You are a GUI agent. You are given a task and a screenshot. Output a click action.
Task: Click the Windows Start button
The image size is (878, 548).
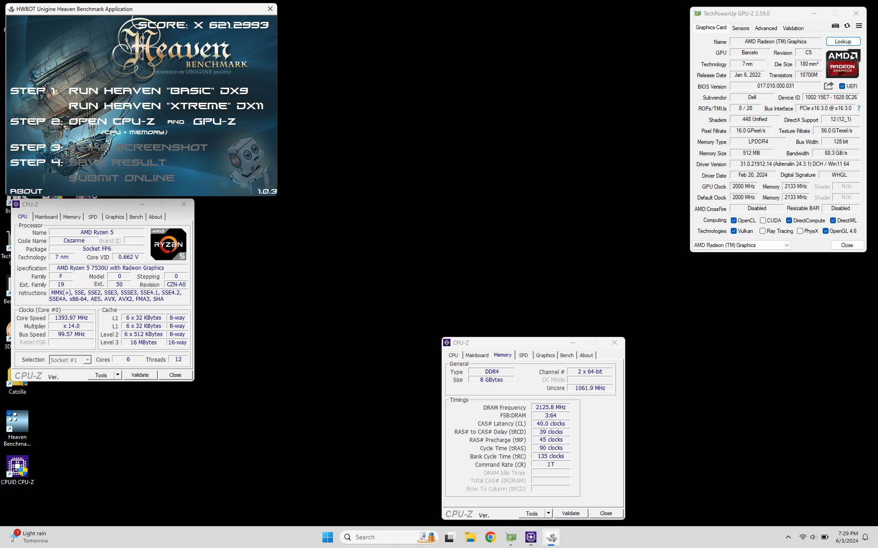point(327,537)
